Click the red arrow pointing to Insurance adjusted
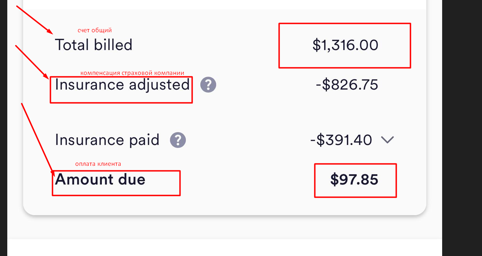 pyautogui.click(x=32, y=61)
